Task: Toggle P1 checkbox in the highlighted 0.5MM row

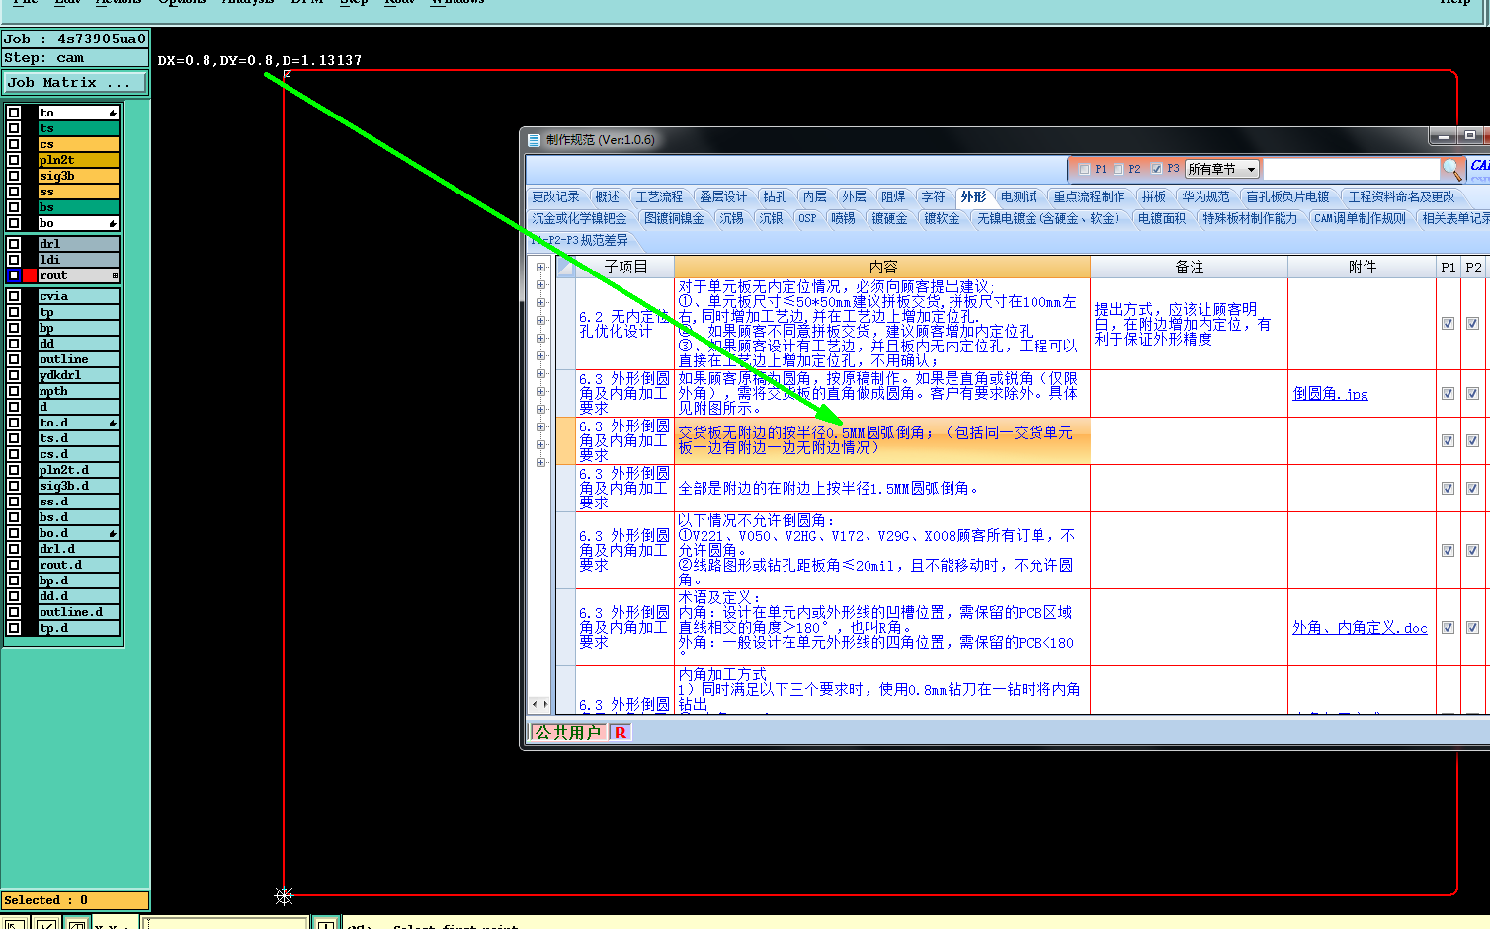Action: click(1448, 440)
